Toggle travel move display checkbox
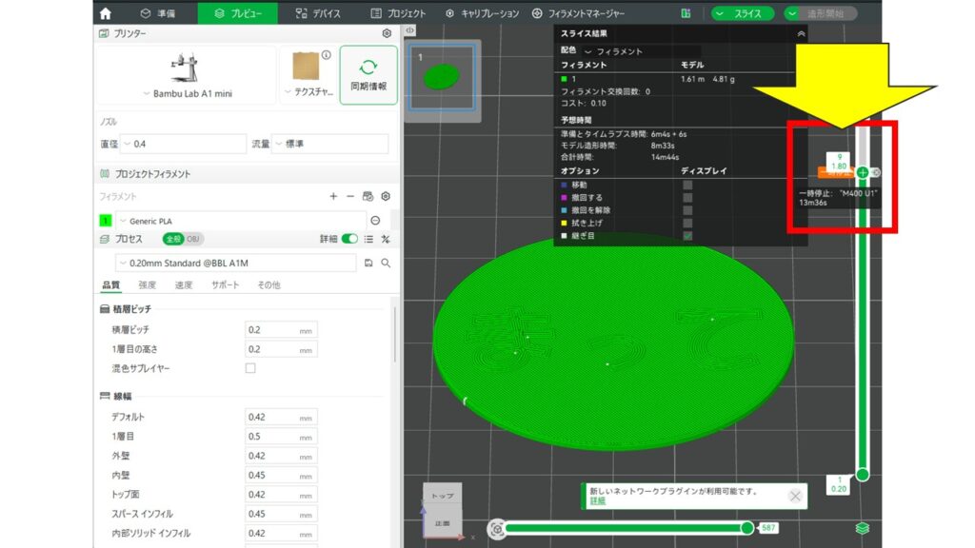Viewport: 975px width, 548px height. pyautogui.click(x=687, y=186)
